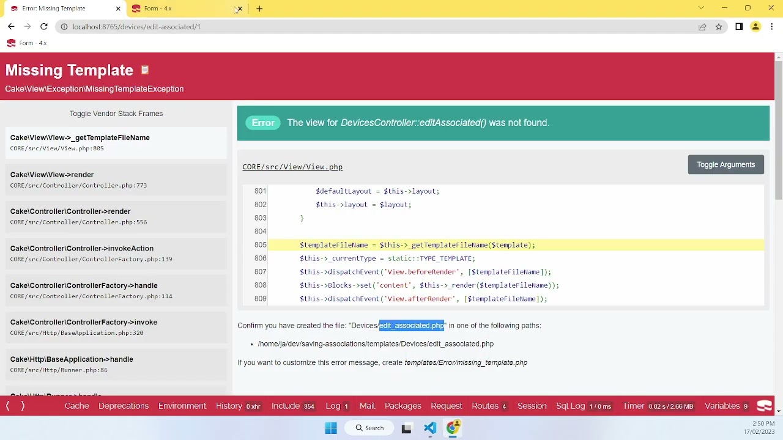
Task: Open the Chrome three-dot menu
Action: (x=772, y=27)
